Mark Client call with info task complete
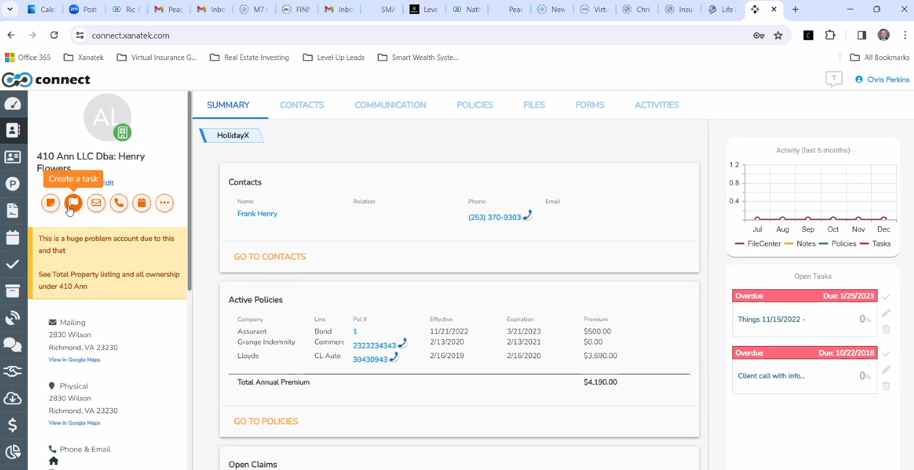This screenshot has height=470, width=914. 886,354
